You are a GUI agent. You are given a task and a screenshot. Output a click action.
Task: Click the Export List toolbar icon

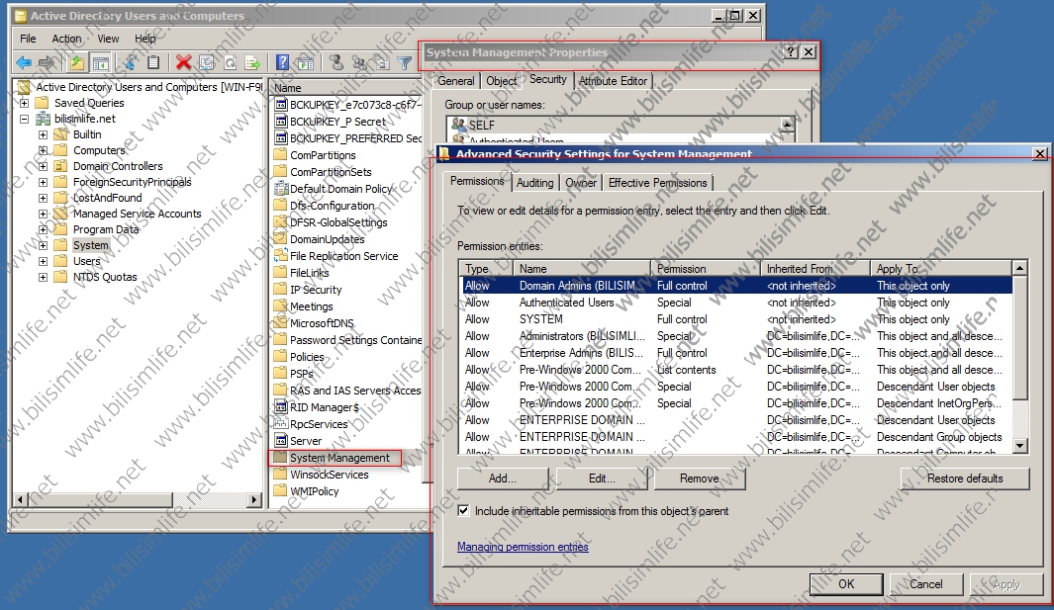coord(252,63)
